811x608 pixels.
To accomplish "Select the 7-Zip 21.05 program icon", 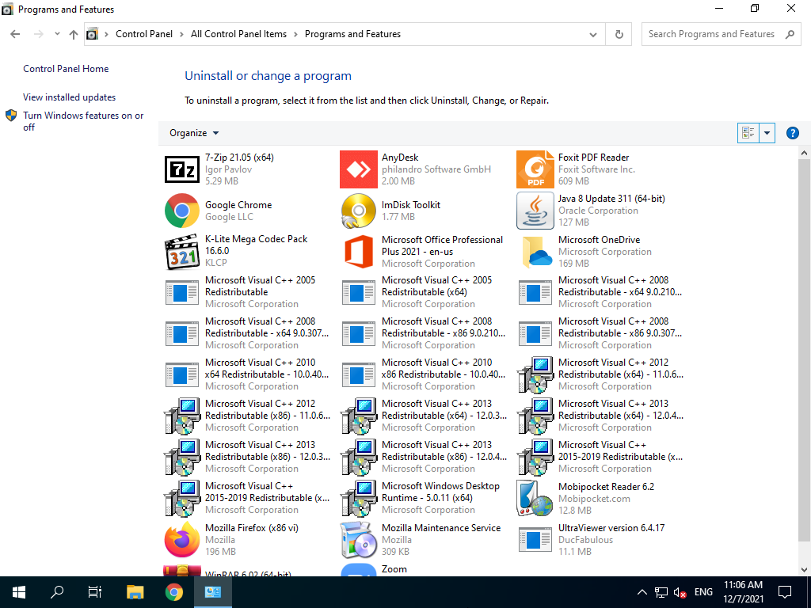I will pos(182,169).
